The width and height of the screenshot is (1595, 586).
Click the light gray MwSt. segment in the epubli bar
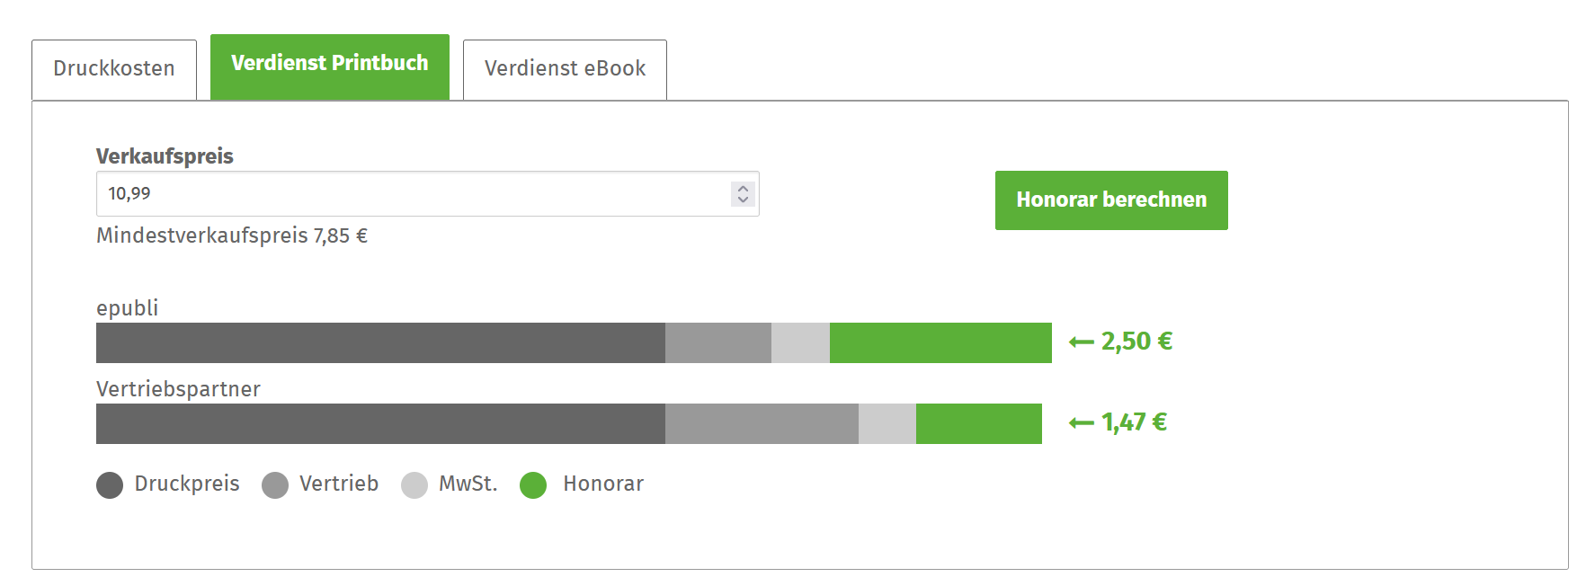click(800, 342)
